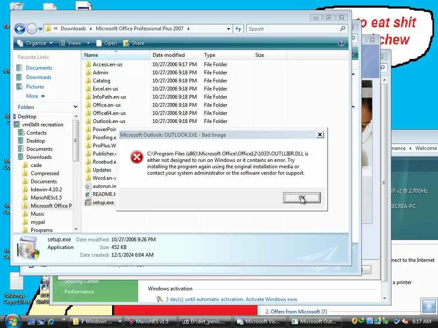
Task: Close the Bad Image dialog with X
Action: [320, 135]
